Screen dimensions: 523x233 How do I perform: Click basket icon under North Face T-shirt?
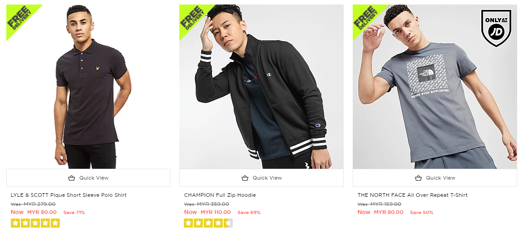click(x=418, y=178)
